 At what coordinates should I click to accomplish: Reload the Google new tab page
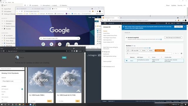(22, 11)
